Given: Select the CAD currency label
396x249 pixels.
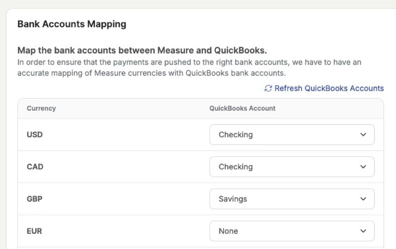Looking at the screenshot, I should pyautogui.click(x=35, y=167).
